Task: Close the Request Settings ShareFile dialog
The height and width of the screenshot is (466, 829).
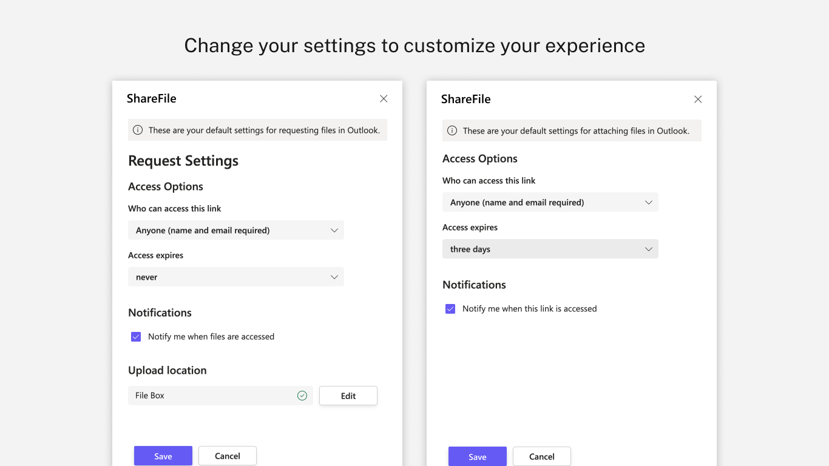Action: click(x=384, y=99)
